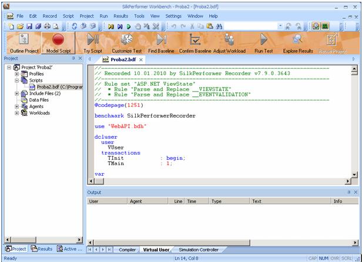Click the yellow run-with-bar toolbar icon

pos(111,26)
